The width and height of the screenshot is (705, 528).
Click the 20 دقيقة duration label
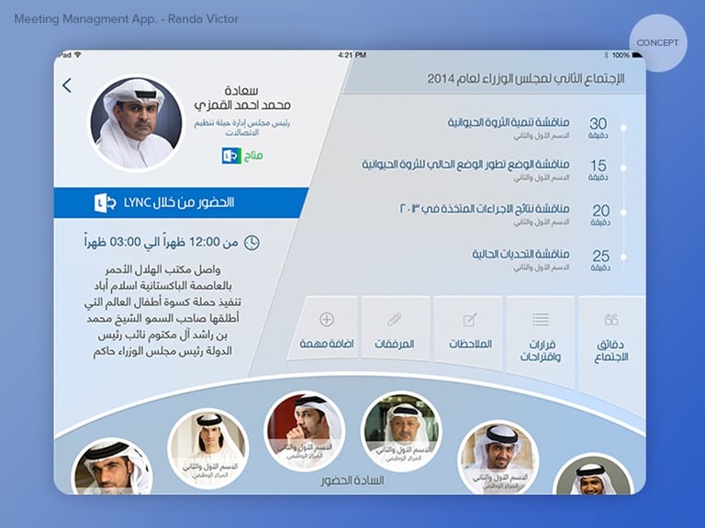click(x=600, y=214)
